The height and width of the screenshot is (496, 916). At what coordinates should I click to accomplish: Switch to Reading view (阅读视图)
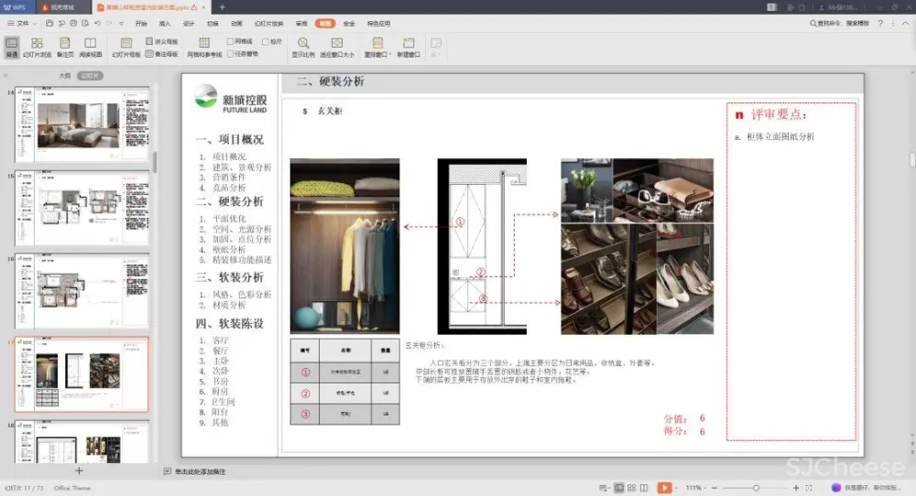[91, 47]
